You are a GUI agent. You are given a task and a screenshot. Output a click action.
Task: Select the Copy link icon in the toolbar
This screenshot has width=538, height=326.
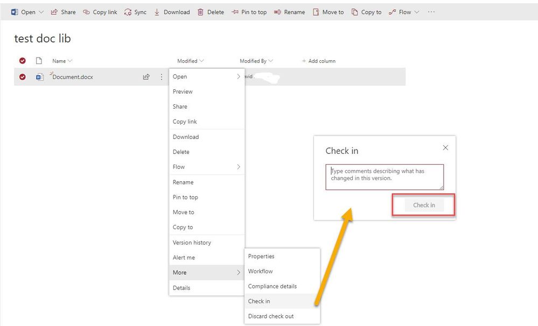point(86,11)
